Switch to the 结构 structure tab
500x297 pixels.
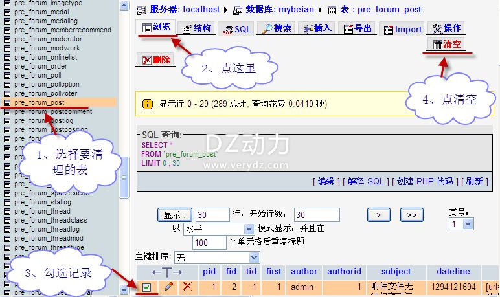(x=196, y=28)
